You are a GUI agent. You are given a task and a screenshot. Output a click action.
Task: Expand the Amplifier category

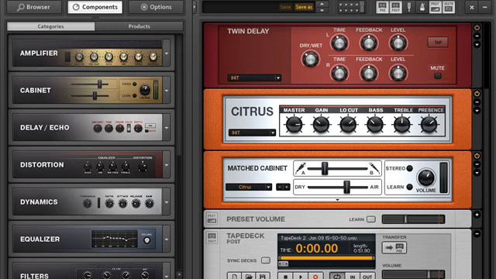tap(167, 53)
